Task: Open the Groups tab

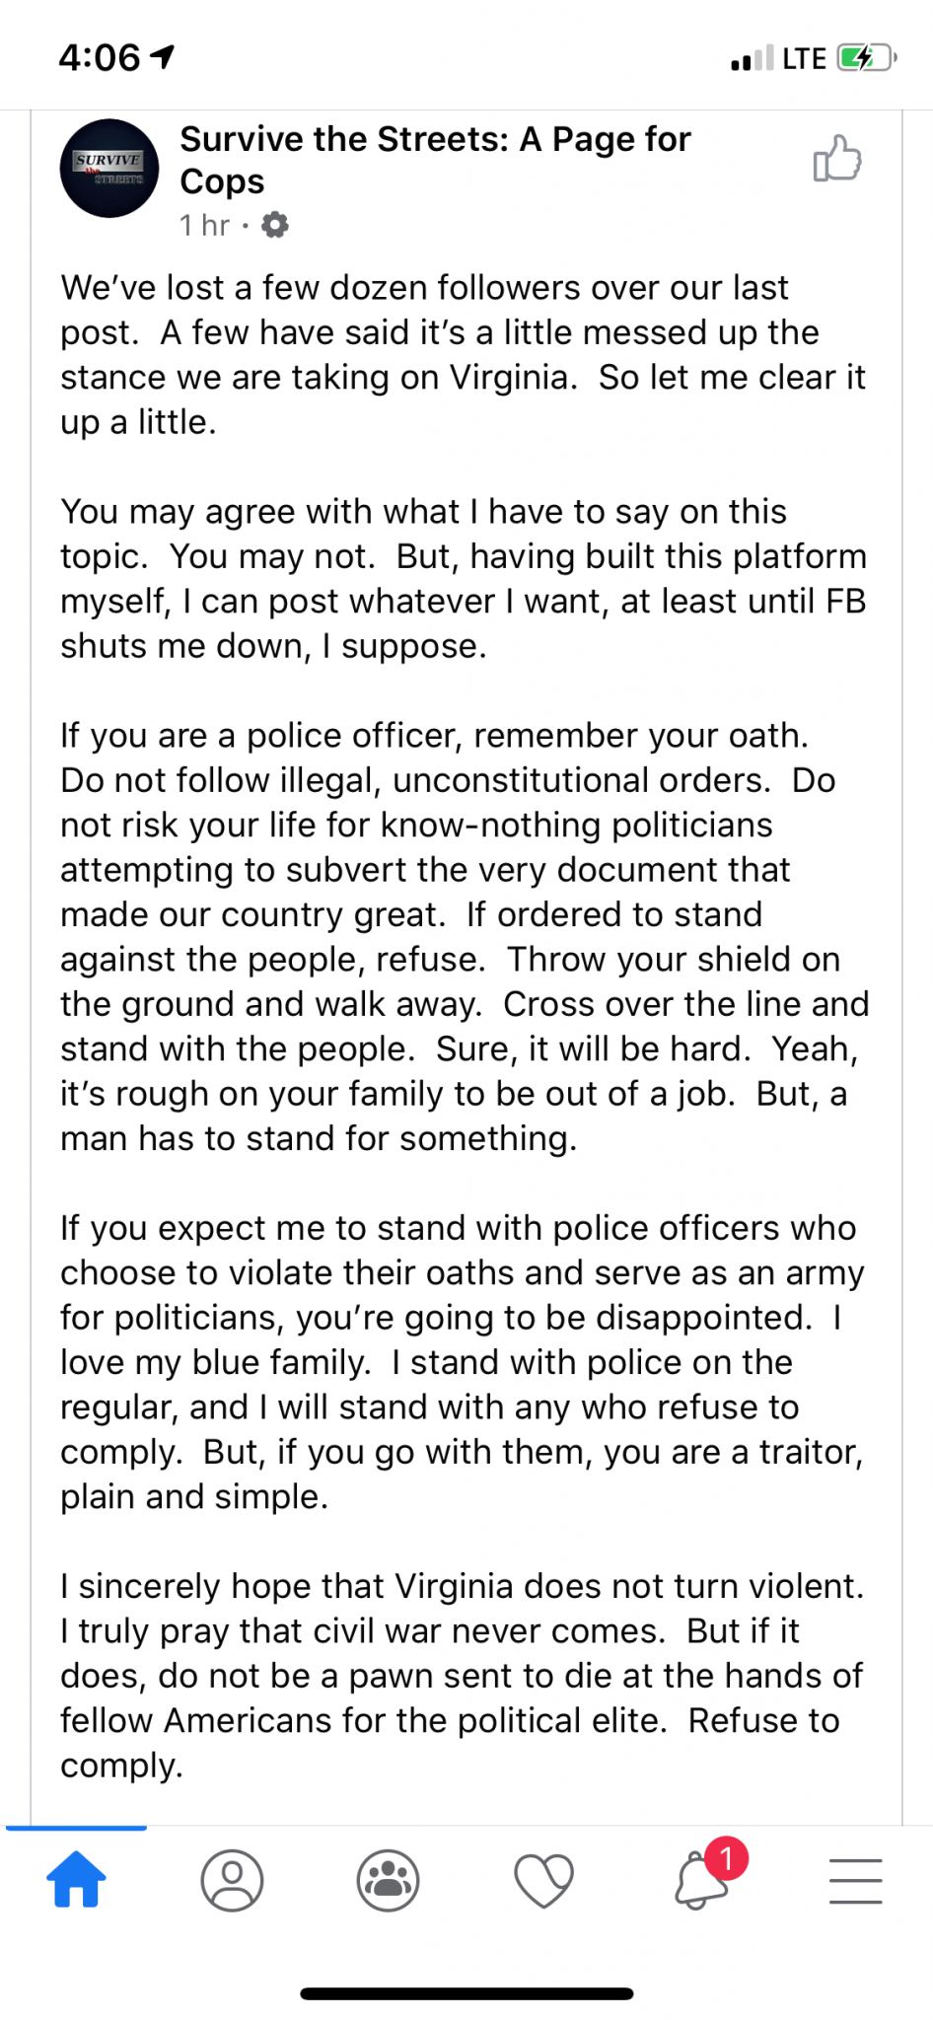Action: [x=388, y=1880]
